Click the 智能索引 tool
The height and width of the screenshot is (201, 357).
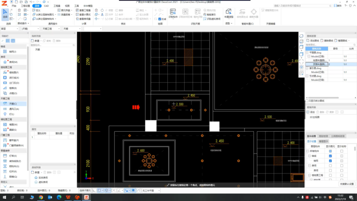(210, 14)
